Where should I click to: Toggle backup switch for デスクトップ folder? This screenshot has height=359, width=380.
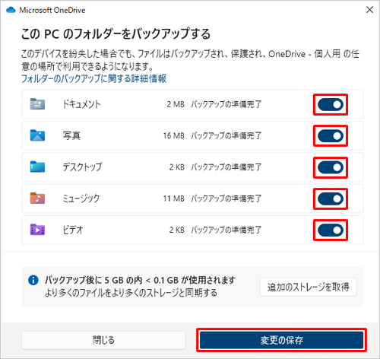pyautogui.click(x=331, y=167)
